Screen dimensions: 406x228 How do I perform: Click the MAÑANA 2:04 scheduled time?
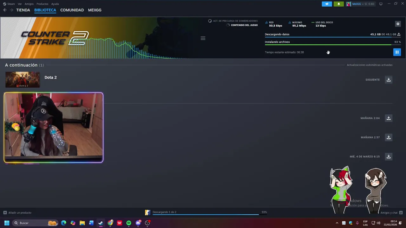point(370,118)
